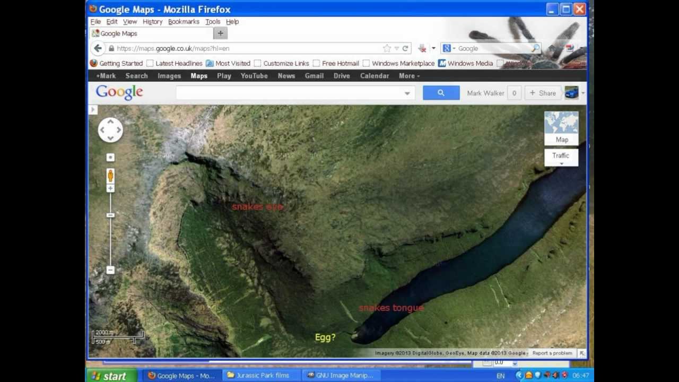Click the notifications count button showing 0
The height and width of the screenshot is (382, 679).
pos(514,93)
